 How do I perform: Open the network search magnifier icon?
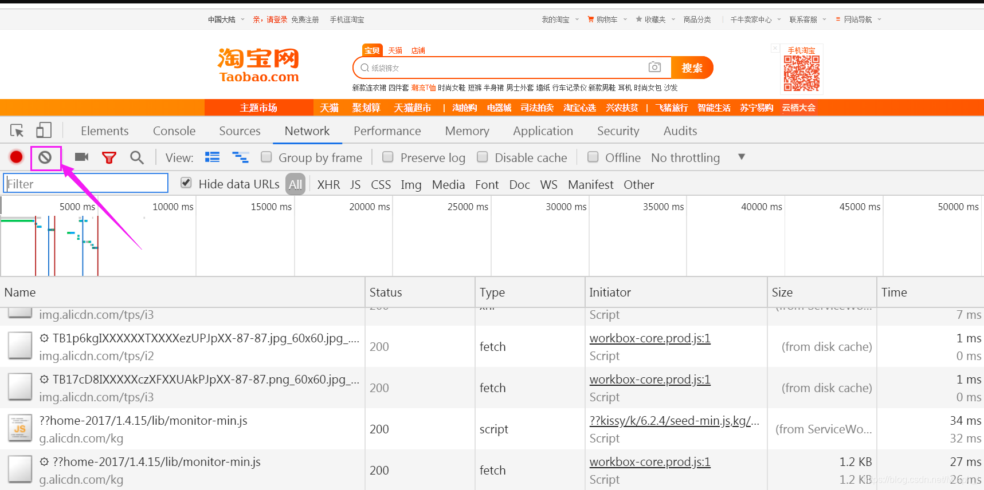(x=136, y=157)
